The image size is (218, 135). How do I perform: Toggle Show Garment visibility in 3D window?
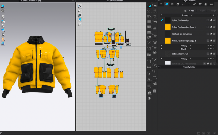click(3, 16)
